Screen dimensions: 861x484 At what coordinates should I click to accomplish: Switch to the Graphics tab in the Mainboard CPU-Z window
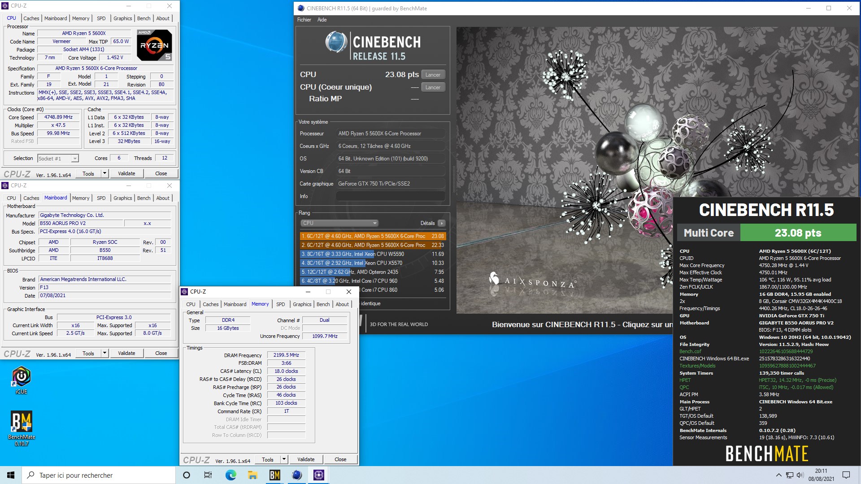coord(123,198)
